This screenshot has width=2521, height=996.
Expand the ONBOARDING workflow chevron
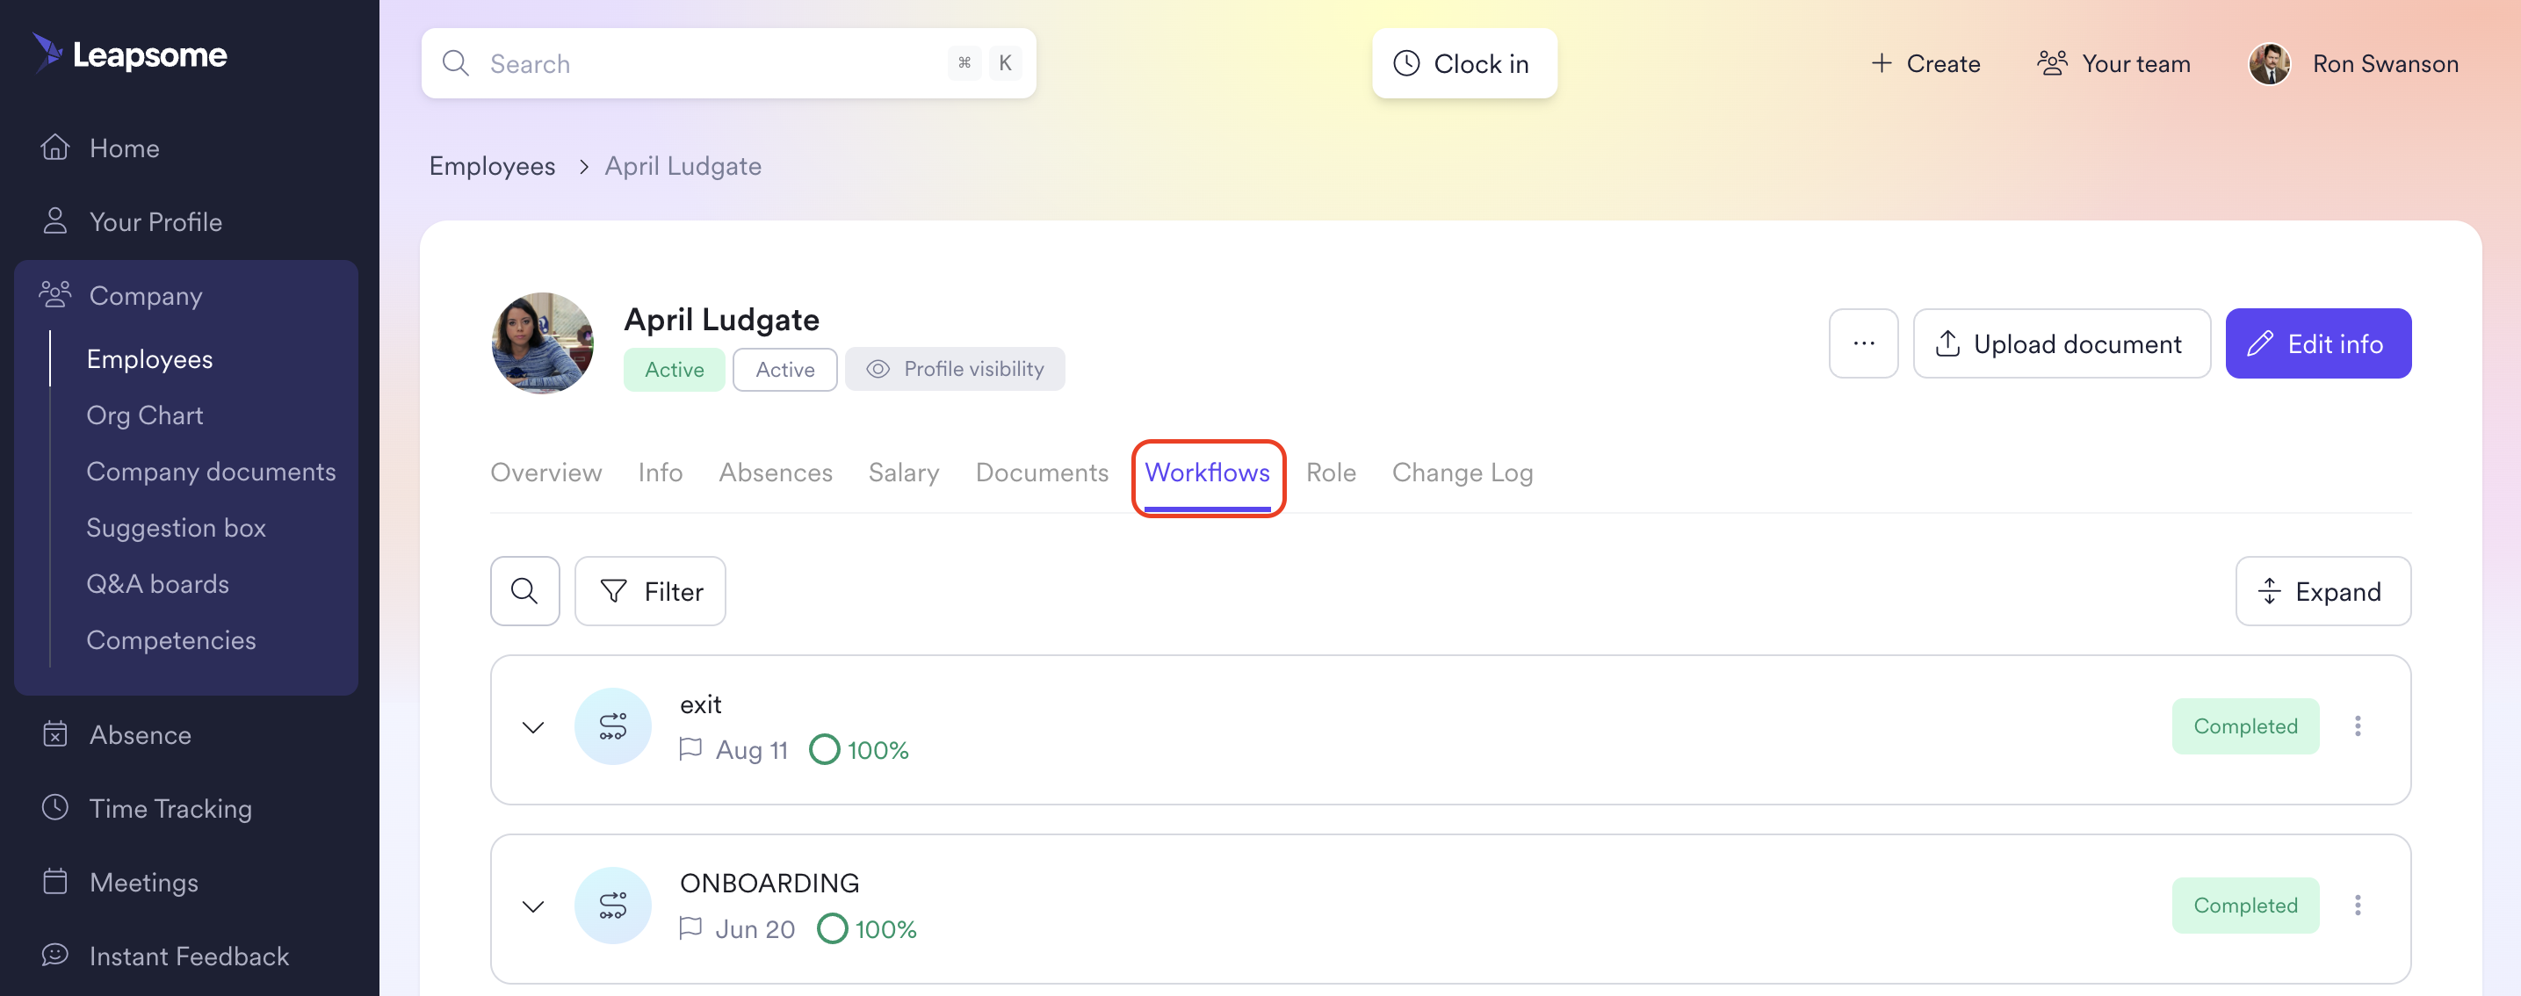pyautogui.click(x=533, y=906)
